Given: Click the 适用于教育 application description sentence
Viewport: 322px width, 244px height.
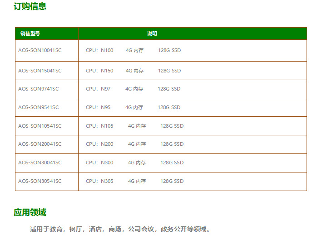Looking at the screenshot, I should click(120, 229).
